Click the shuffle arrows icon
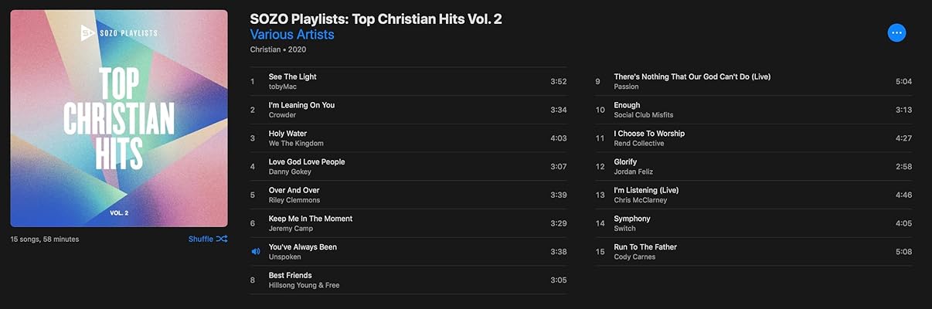 222,239
